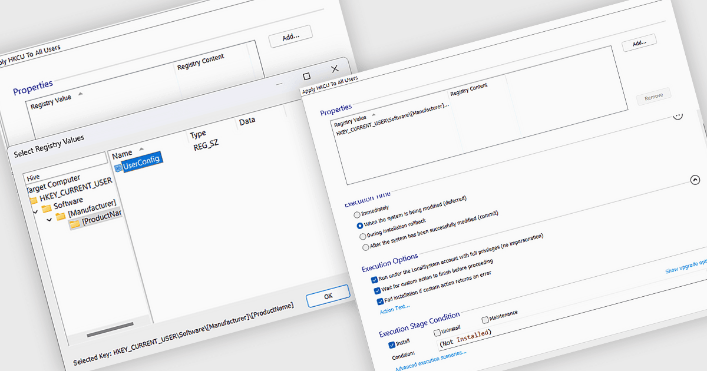The image size is (707, 371).
Task: Maximize the Select Registry Values dialog
Action: tap(306, 77)
